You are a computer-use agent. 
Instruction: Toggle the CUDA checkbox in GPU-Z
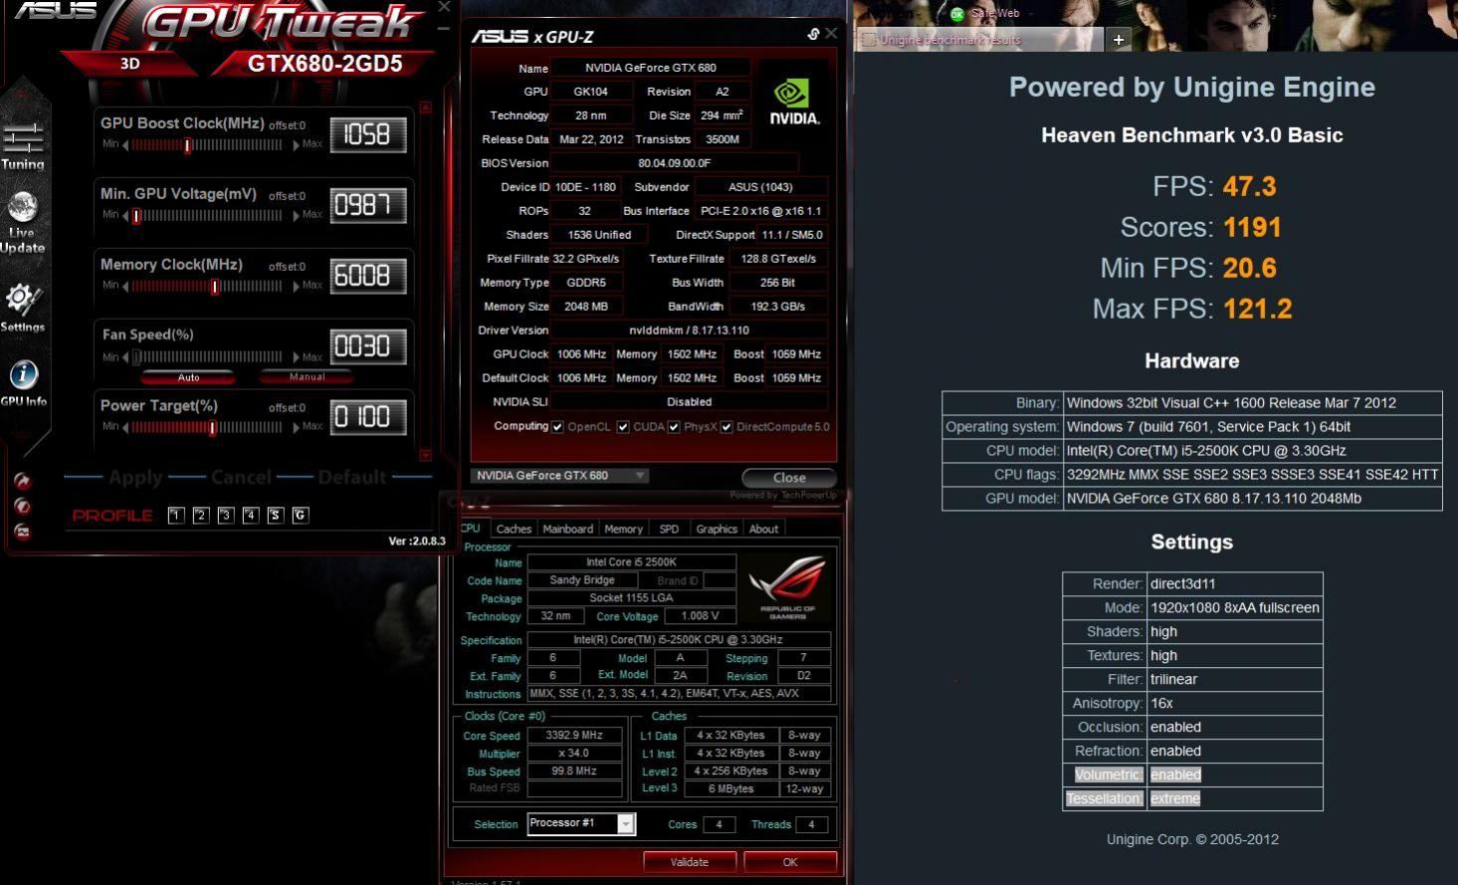[x=623, y=427]
